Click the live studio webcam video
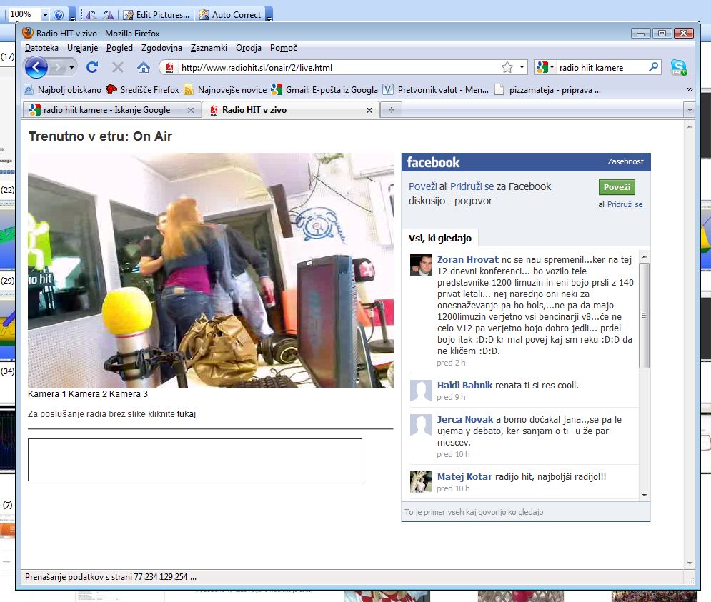This screenshot has height=602, width=711. pyautogui.click(x=211, y=271)
